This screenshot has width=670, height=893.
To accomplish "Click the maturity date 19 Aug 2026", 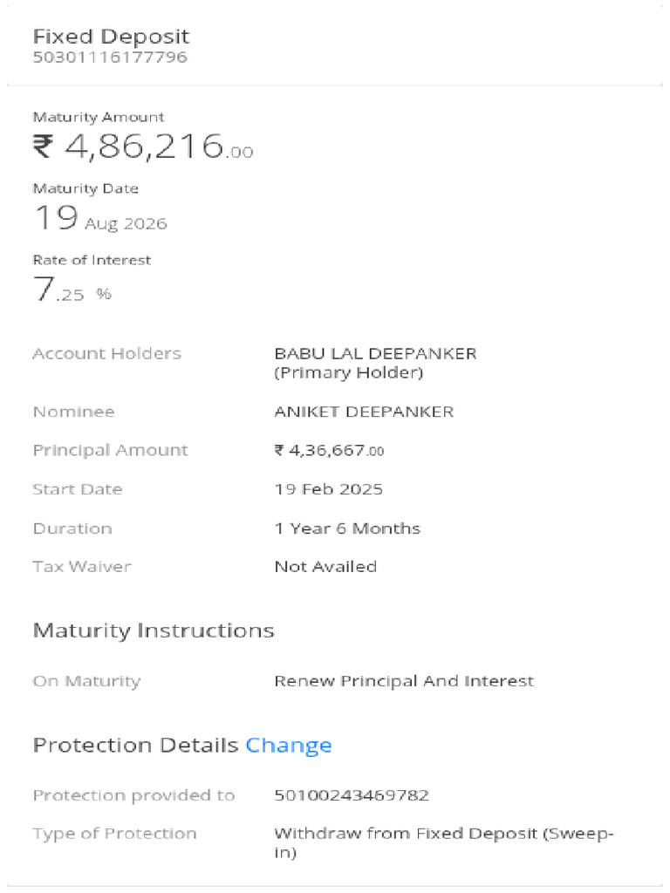I will [x=100, y=218].
